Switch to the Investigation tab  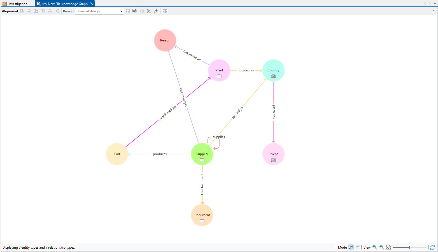(15, 4)
